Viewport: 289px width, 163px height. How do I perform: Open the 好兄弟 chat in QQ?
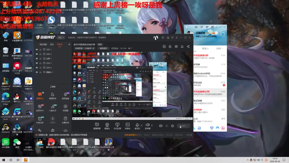(x=210, y=66)
